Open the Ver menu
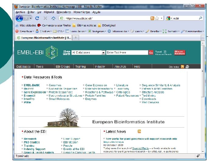 click(x=39, y=12)
